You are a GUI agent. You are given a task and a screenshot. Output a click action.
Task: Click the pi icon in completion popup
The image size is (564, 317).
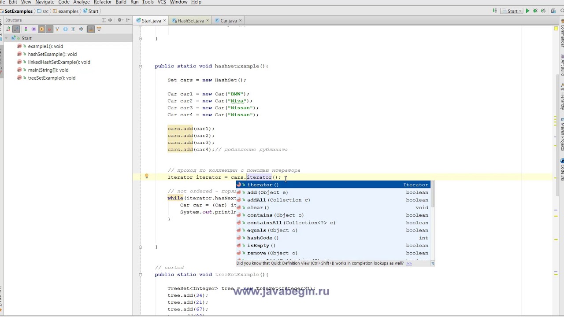[x=432, y=263]
